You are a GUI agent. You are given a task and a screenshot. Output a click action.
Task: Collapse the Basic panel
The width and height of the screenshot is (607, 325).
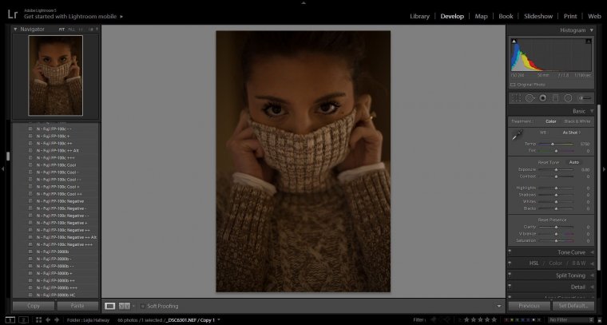coord(592,111)
